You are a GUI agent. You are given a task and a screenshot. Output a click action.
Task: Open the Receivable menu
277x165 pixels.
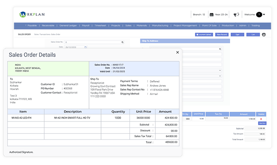tap(48, 26)
